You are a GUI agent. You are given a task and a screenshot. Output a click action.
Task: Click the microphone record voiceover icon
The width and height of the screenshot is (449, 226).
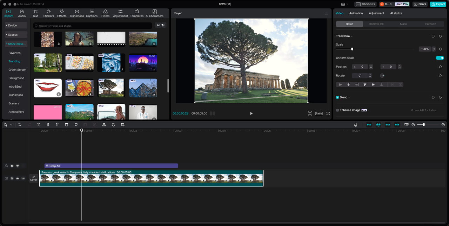click(356, 125)
